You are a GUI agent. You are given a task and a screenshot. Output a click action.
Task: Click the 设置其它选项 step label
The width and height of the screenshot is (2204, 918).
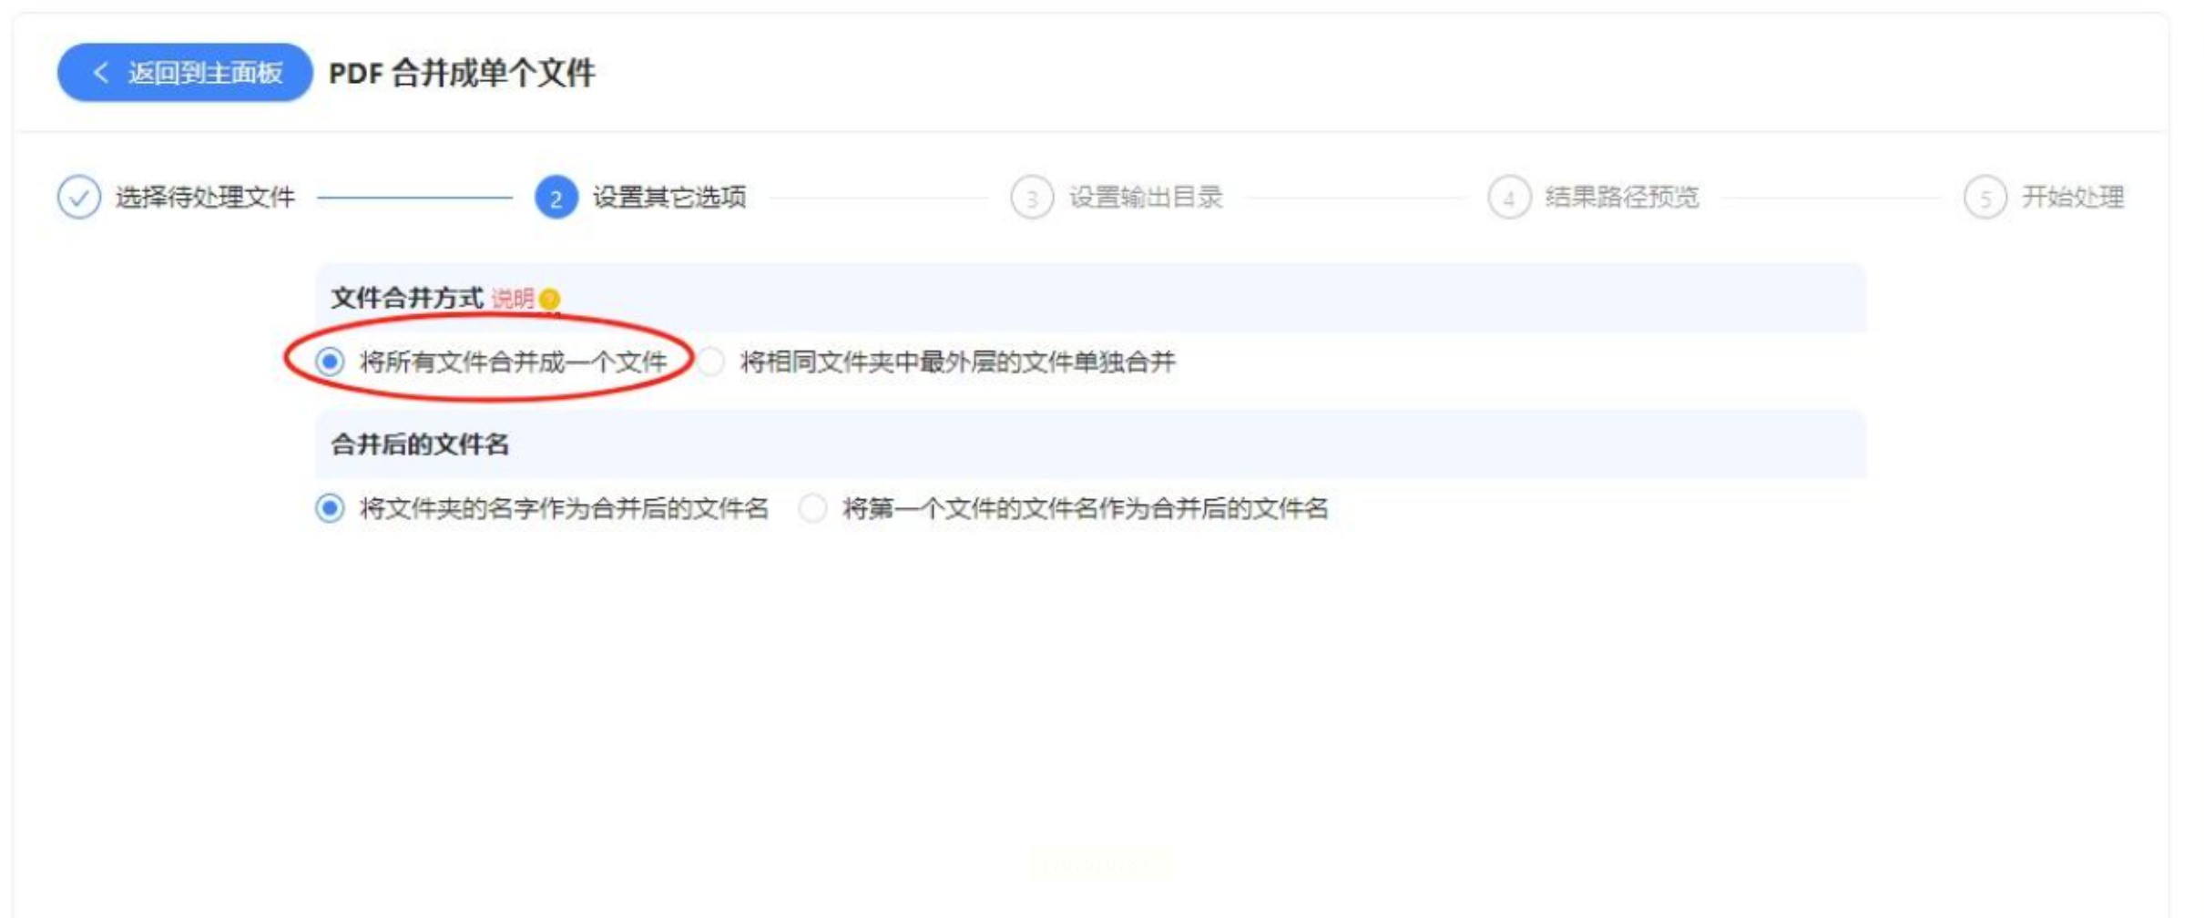tap(669, 197)
